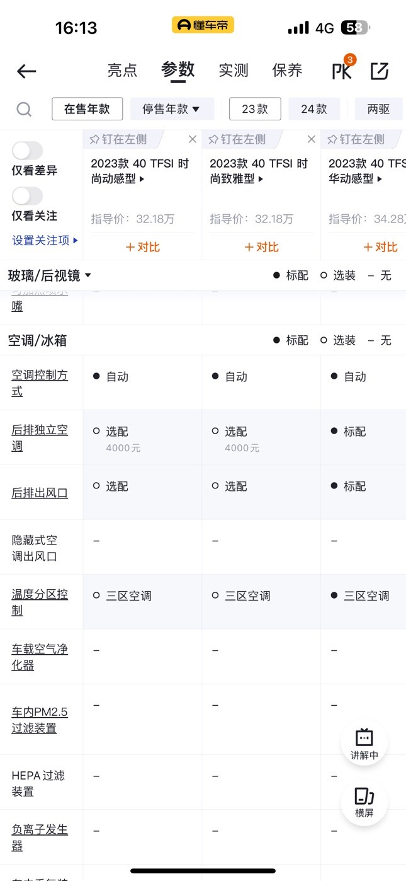Switch to the 亮点 tab
The height and width of the screenshot is (881, 406).
pos(122,71)
